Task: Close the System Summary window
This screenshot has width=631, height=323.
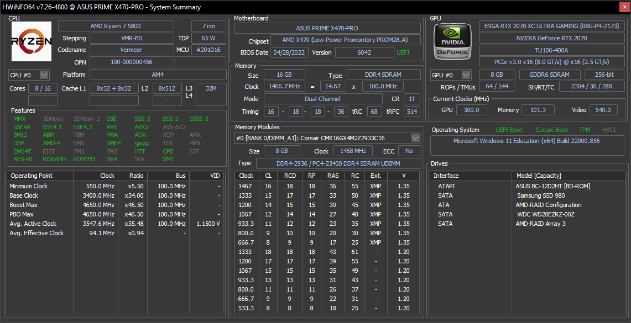Action: [623, 7]
